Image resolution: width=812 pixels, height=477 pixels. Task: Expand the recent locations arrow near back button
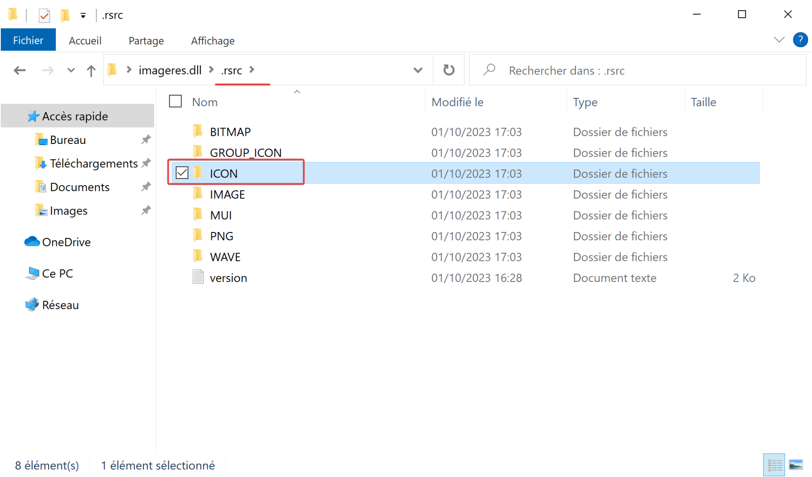click(x=71, y=70)
